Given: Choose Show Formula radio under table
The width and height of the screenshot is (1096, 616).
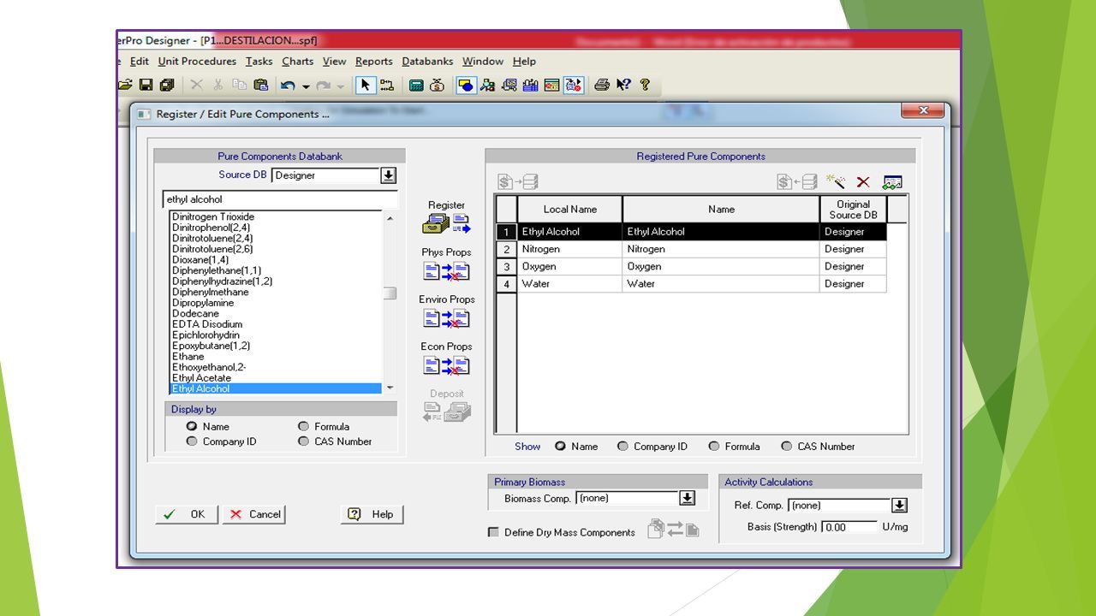Looking at the screenshot, I should click(714, 446).
